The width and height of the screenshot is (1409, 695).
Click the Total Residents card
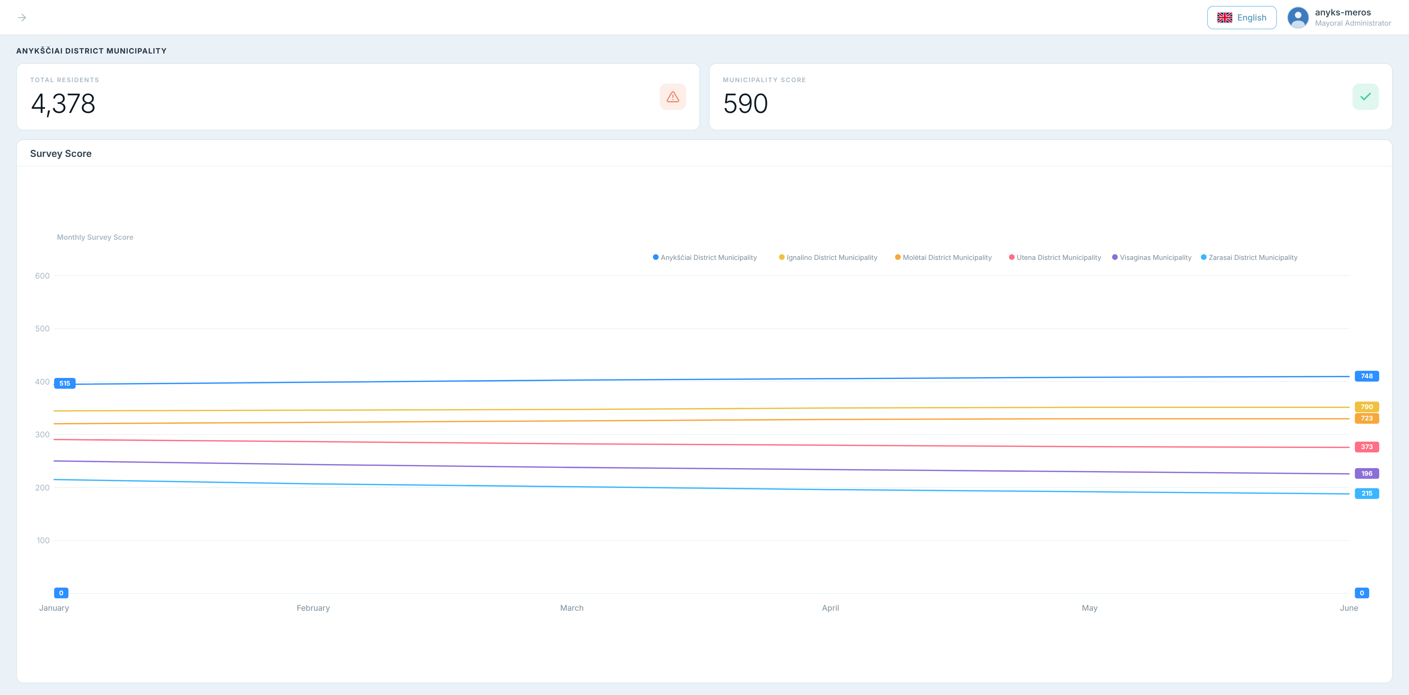[x=358, y=97]
